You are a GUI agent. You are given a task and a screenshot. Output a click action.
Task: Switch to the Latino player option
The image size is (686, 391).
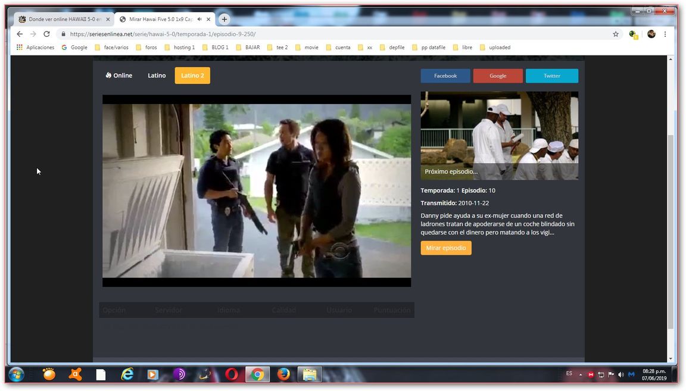tap(157, 76)
